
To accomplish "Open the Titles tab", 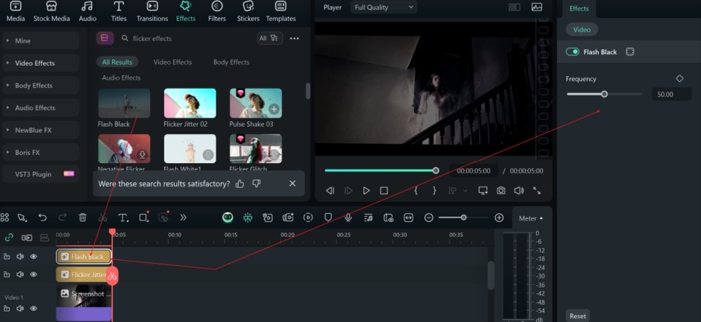I will [x=118, y=12].
